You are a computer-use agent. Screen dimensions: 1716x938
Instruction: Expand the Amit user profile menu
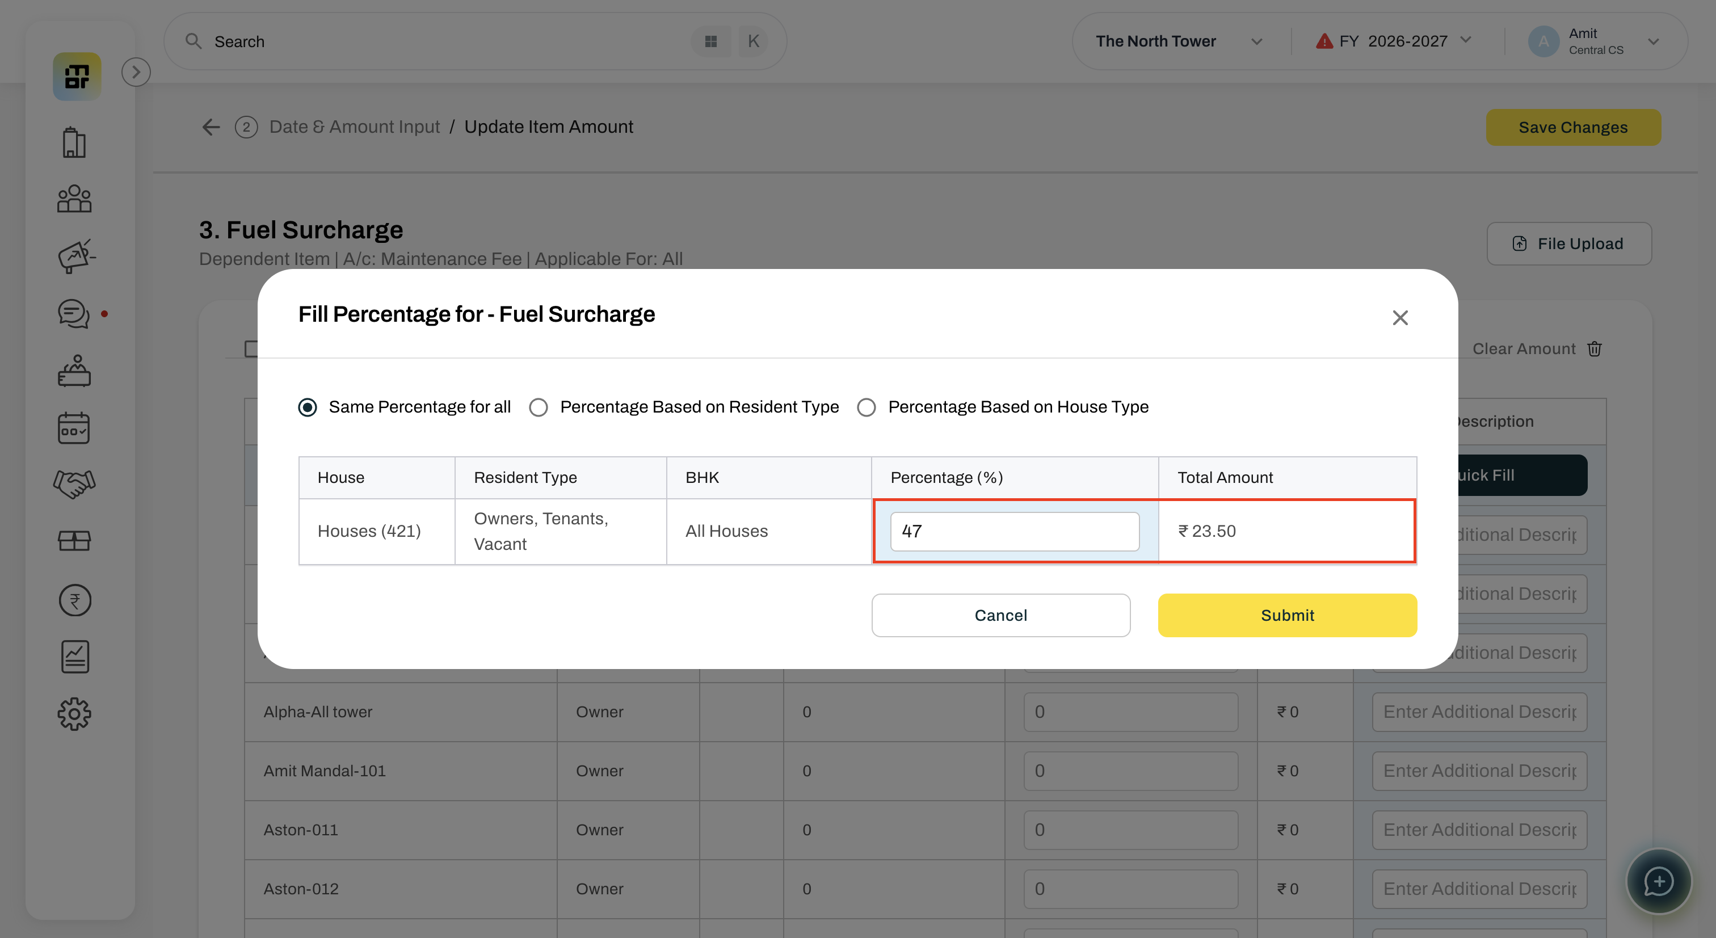click(1593, 41)
